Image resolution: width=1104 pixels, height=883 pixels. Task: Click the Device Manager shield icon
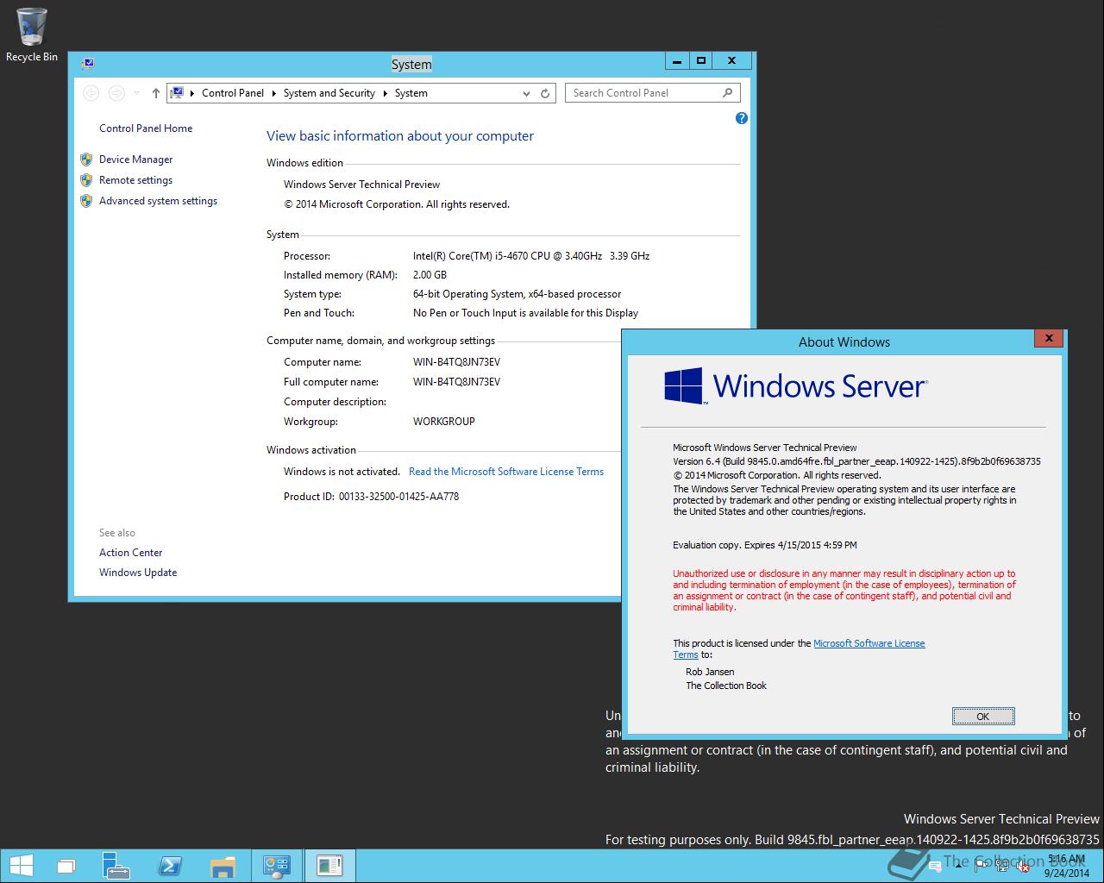coord(86,160)
